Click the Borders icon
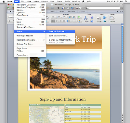 click(75, 21)
